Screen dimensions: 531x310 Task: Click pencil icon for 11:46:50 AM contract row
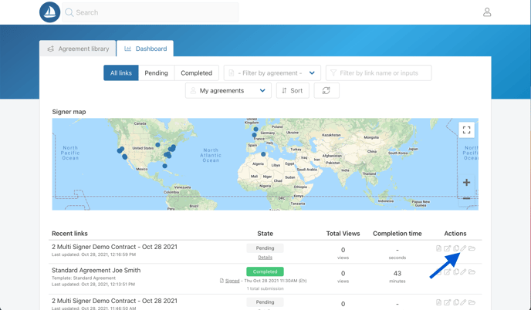point(463,302)
